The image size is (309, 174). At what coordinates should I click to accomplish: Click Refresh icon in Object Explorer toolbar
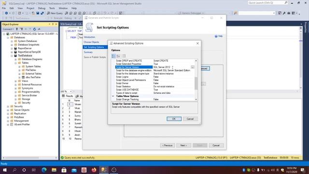click(34, 29)
